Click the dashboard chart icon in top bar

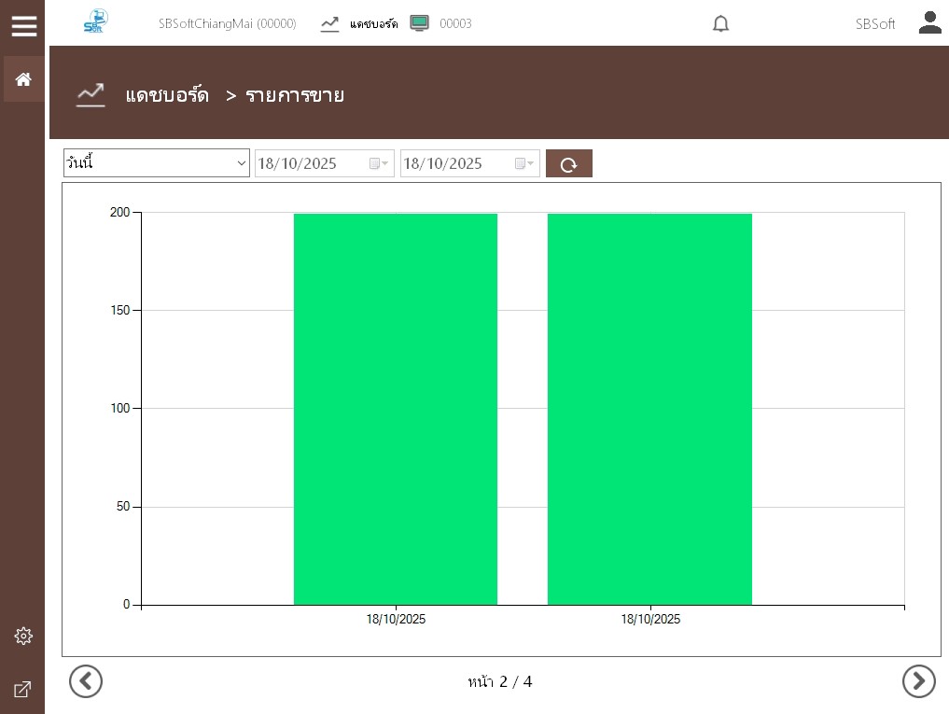pyautogui.click(x=329, y=23)
